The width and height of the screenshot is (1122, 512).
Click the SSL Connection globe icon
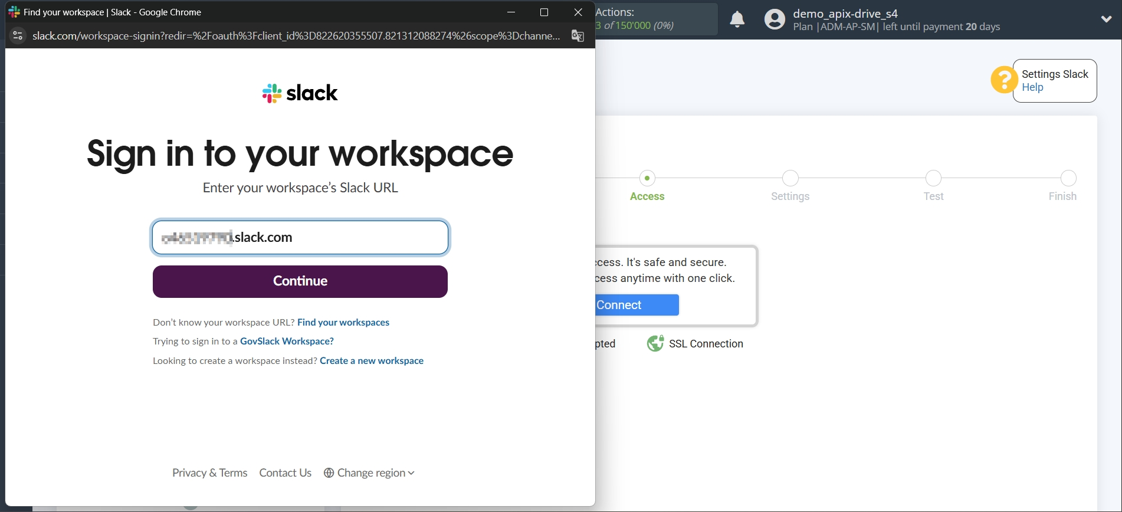(655, 343)
